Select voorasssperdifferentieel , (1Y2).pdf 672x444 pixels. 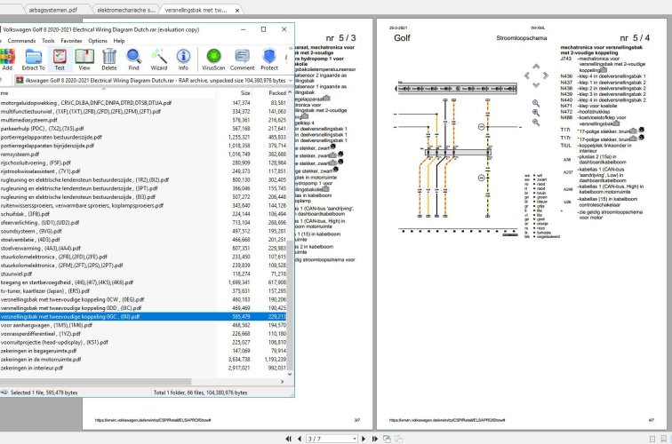(144, 334)
